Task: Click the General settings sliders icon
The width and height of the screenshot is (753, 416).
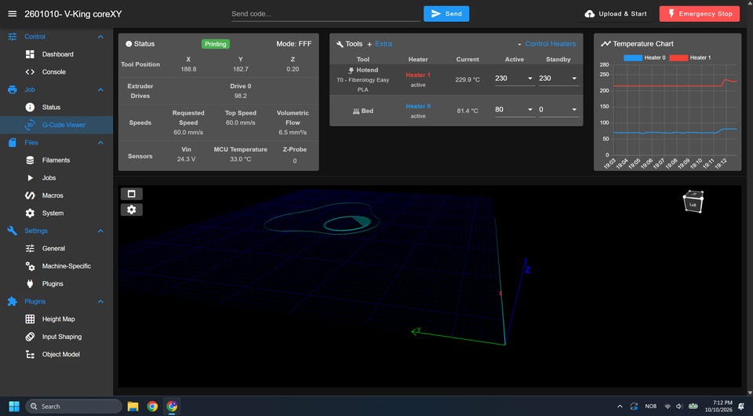Action: coord(30,248)
